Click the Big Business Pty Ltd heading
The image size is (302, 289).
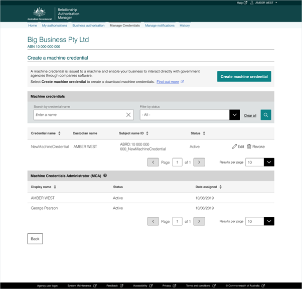(58, 40)
